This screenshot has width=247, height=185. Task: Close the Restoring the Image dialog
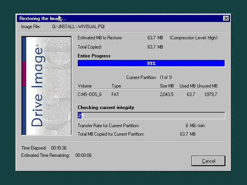point(226,18)
